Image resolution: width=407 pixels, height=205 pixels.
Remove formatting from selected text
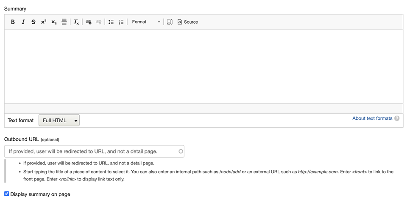[76, 22]
